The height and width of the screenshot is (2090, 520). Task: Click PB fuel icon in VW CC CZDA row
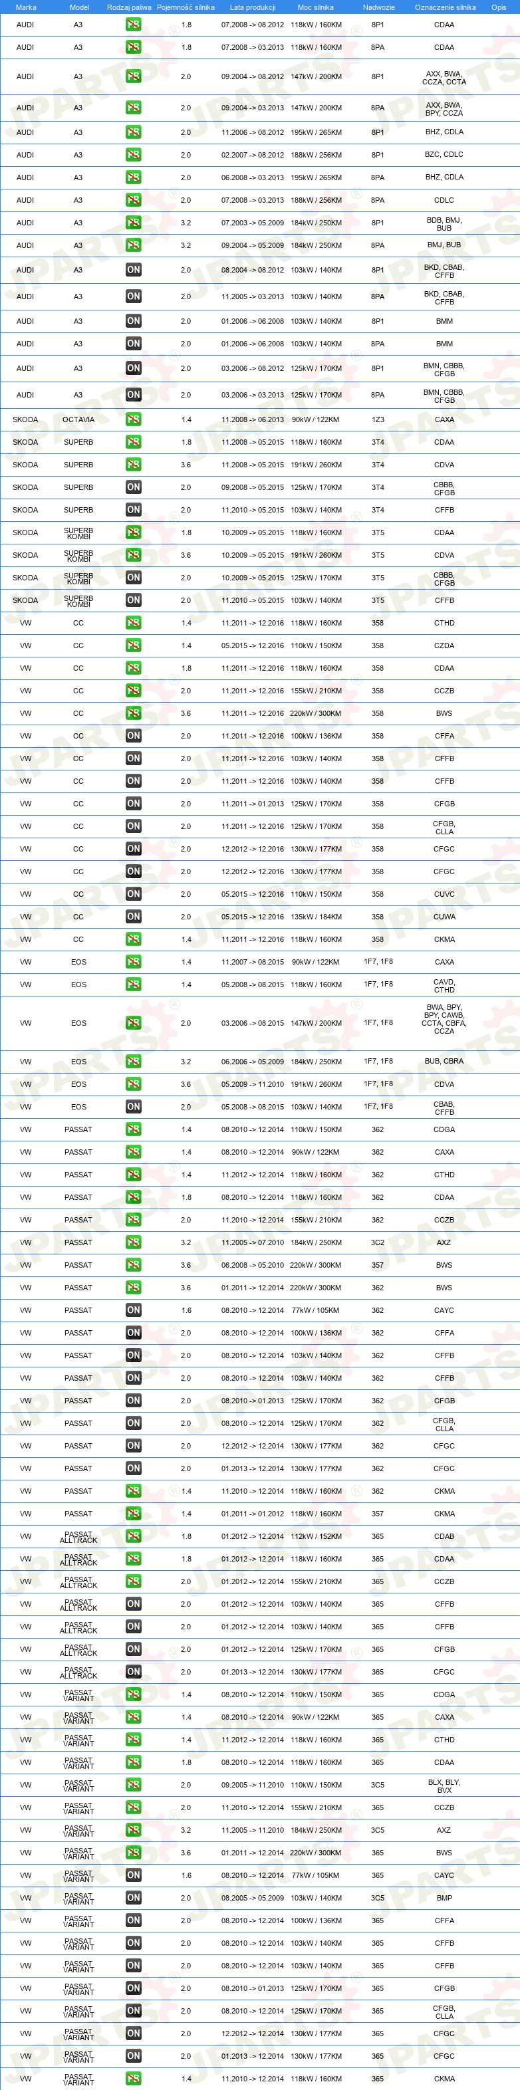click(x=133, y=646)
